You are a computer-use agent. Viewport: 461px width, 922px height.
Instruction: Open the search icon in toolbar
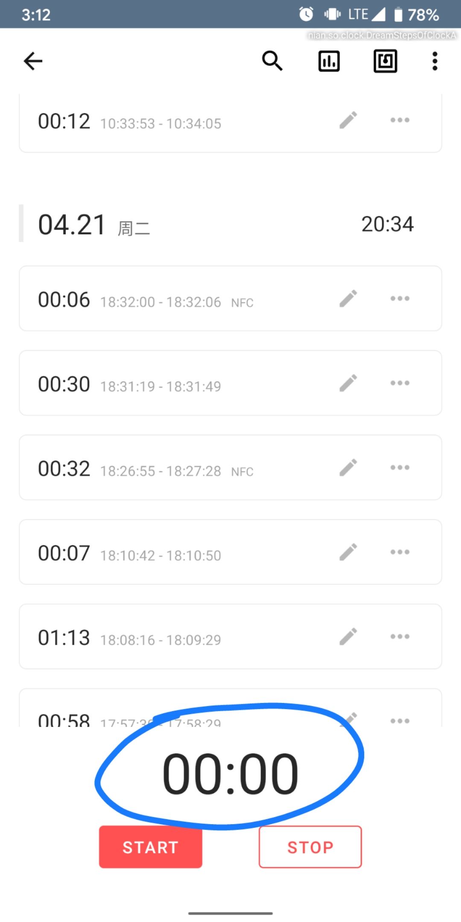272,61
